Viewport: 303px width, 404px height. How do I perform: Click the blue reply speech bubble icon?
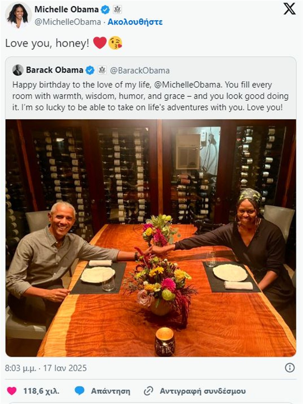(79, 391)
